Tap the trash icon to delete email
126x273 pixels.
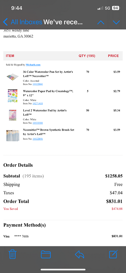(x=13, y=254)
